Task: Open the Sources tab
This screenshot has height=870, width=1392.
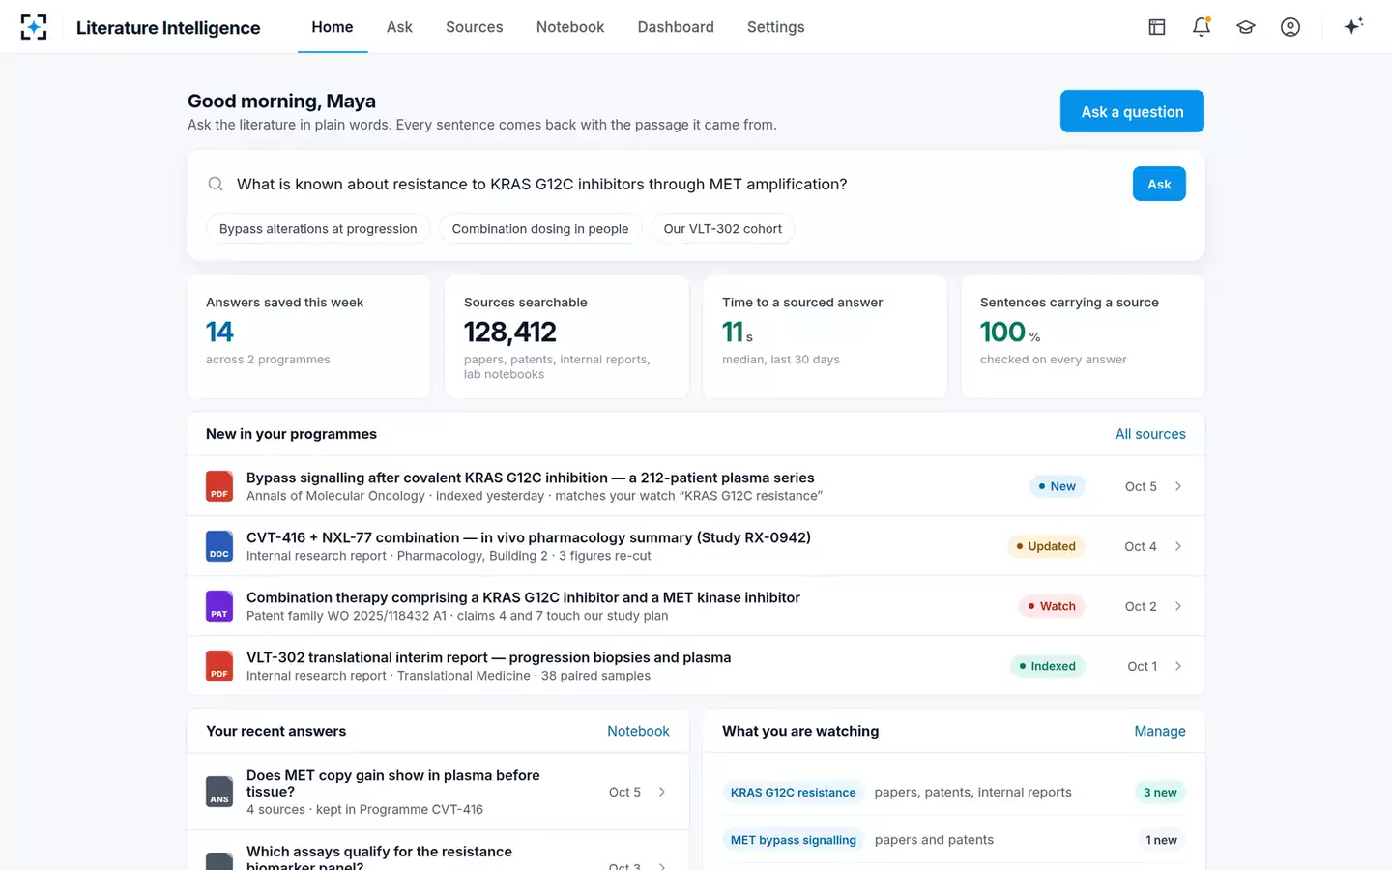Action: tap(475, 27)
